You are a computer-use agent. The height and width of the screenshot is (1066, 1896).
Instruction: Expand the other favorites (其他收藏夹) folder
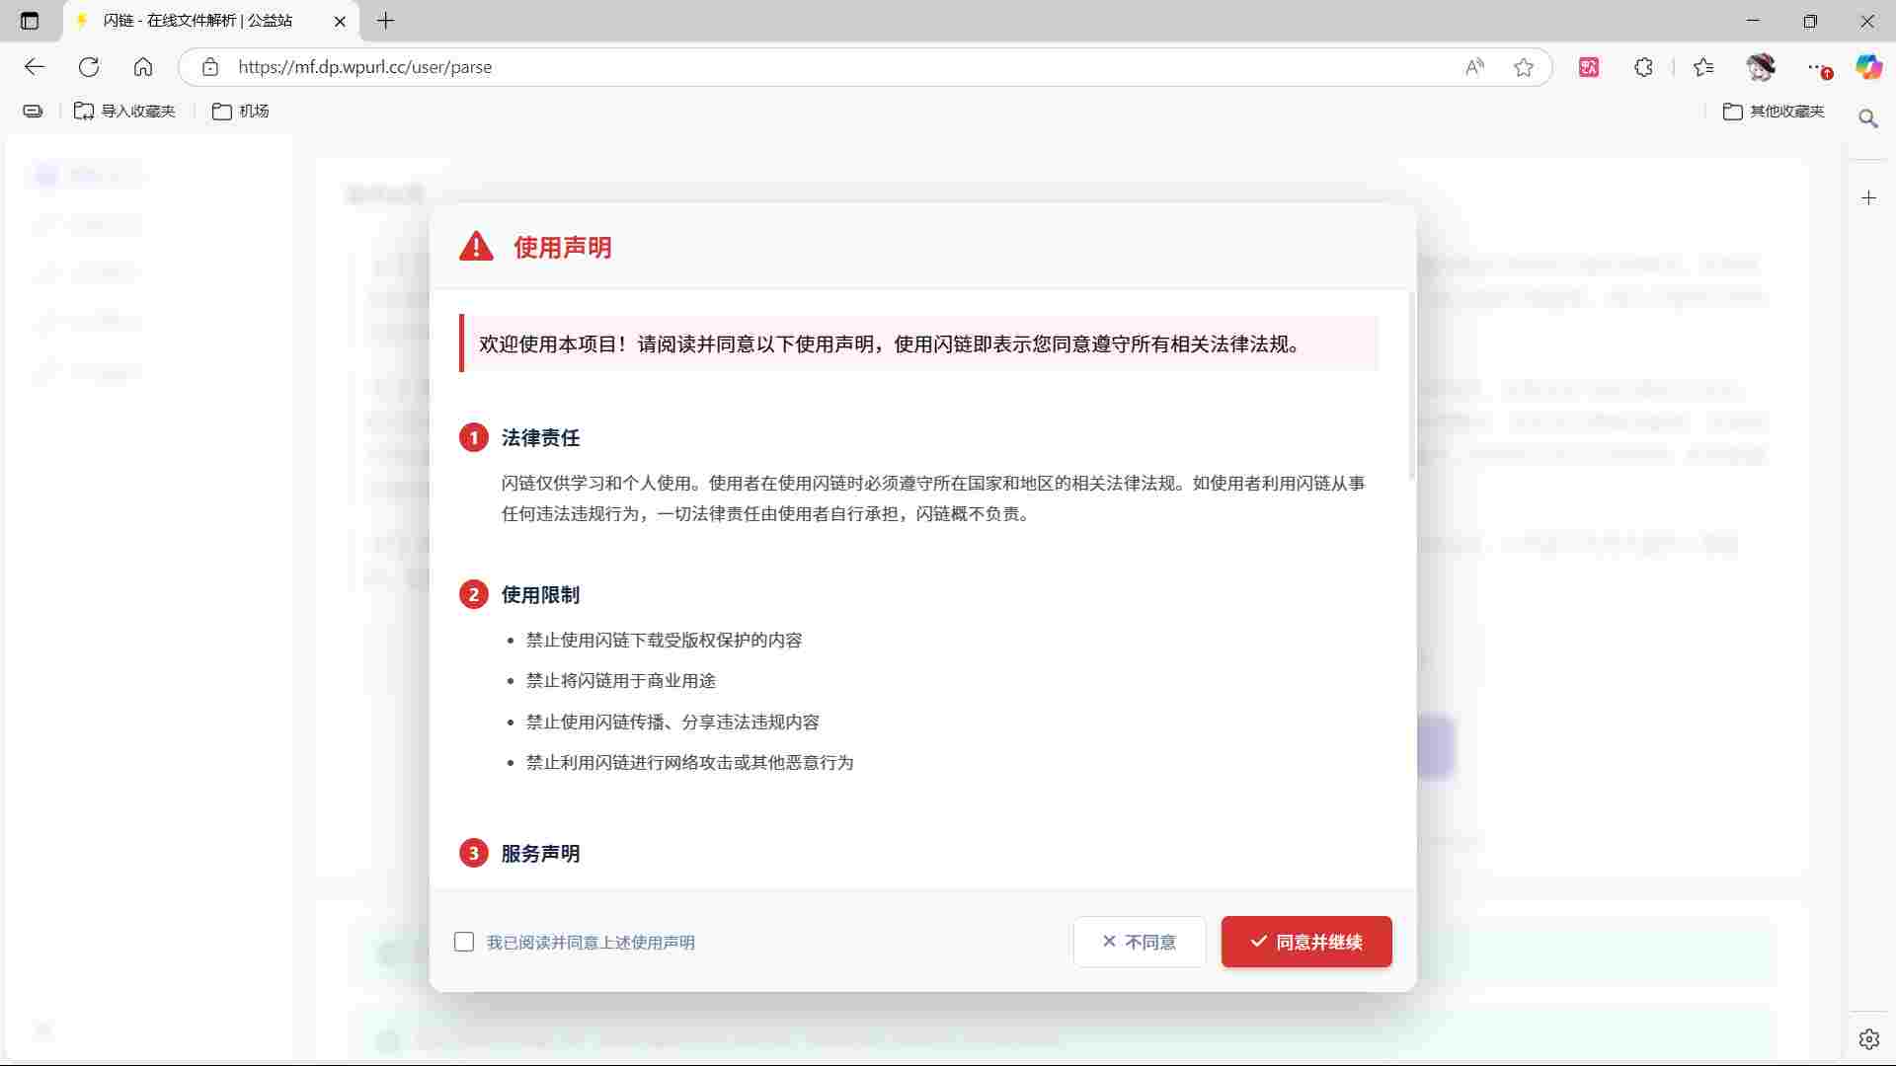(1774, 112)
